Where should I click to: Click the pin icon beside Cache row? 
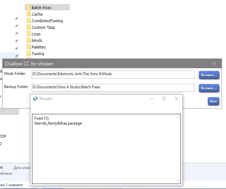[17, 18]
